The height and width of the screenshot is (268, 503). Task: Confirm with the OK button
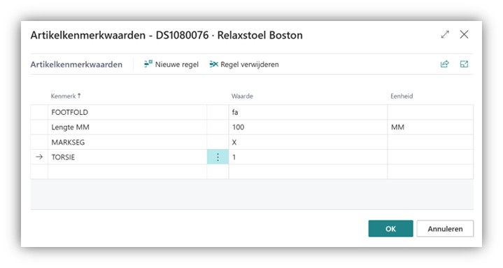click(x=390, y=229)
